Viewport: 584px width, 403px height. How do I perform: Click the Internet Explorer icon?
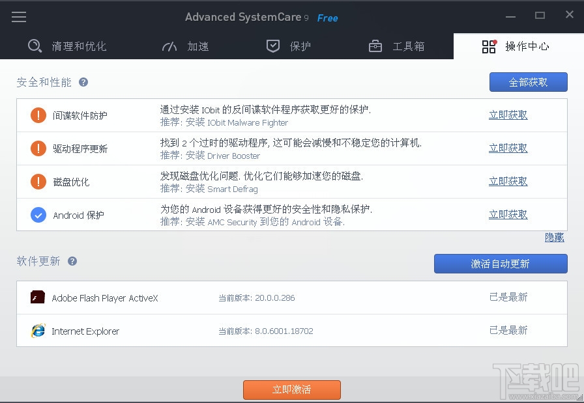(x=38, y=331)
